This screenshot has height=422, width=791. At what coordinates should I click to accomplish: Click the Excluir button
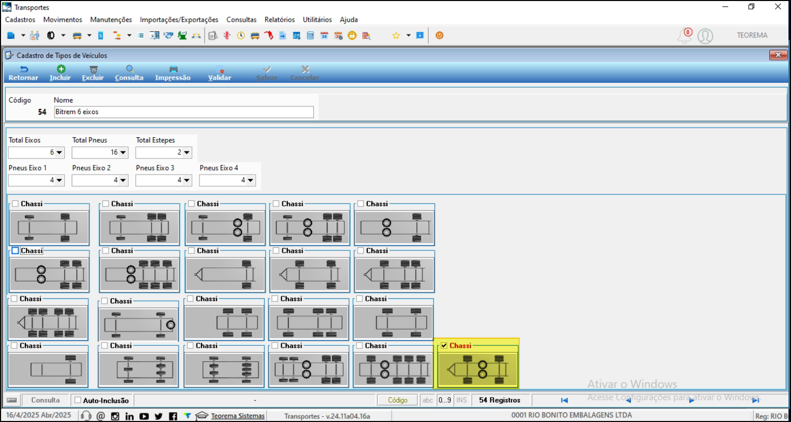click(x=93, y=74)
